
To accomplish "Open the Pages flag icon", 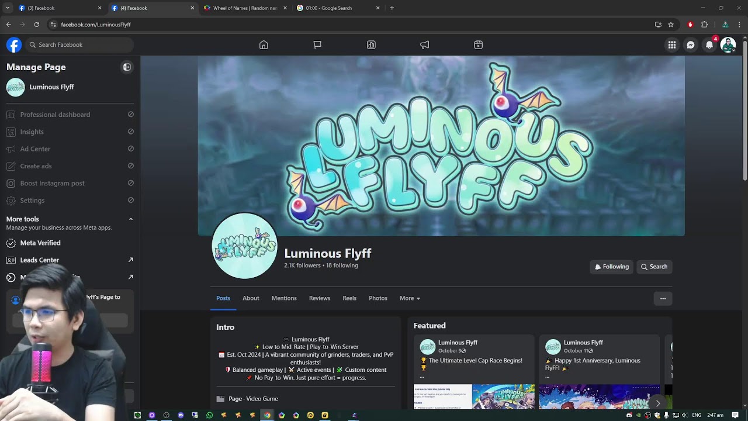I will (317, 45).
